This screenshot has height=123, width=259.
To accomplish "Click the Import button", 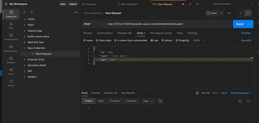I will [x=73, y=4].
